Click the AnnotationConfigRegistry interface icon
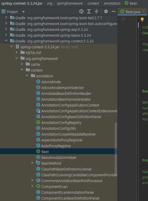Image resolution: width=148 pixels, height=201 pixels. 38,122
